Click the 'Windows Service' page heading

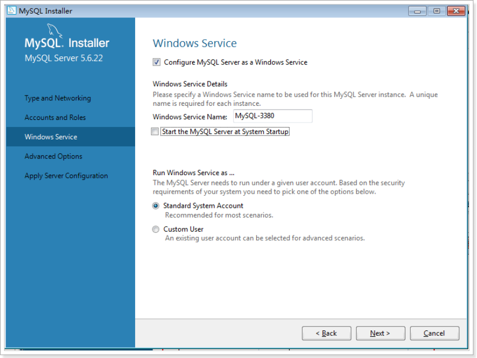[x=195, y=43]
